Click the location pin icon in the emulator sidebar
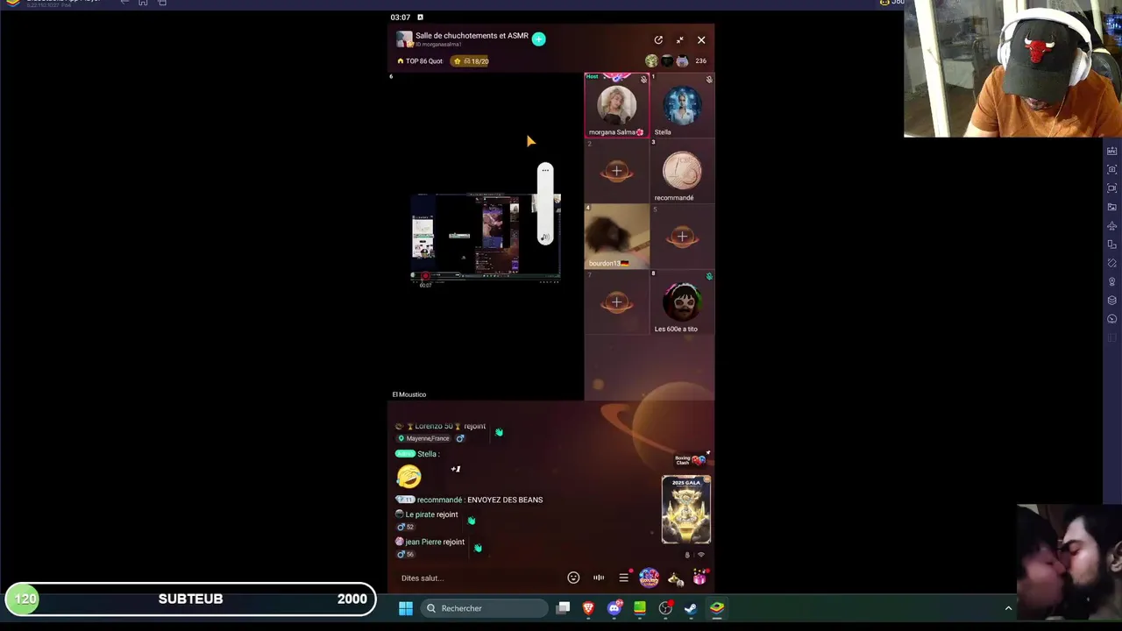The image size is (1122, 631). click(1112, 282)
